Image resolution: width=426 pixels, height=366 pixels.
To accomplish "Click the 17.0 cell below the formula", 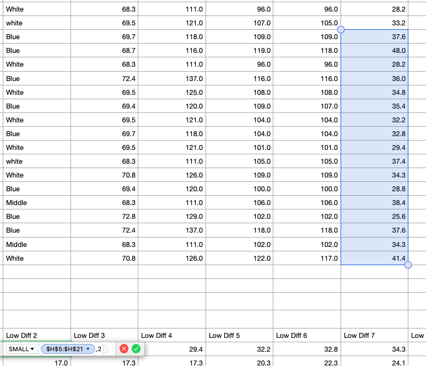I will 37,361.
